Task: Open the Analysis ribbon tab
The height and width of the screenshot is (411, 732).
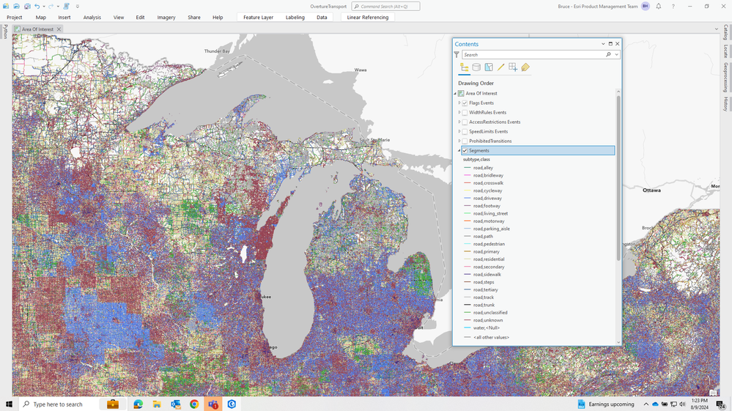Action: [x=92, y=17]
